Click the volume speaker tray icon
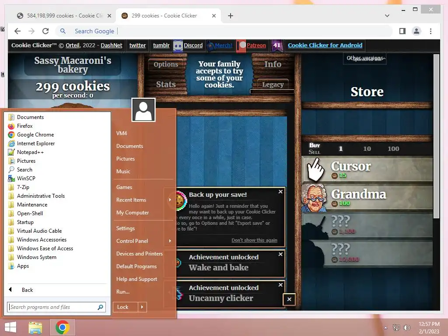448x336 pixels. (x=406, y=328)
